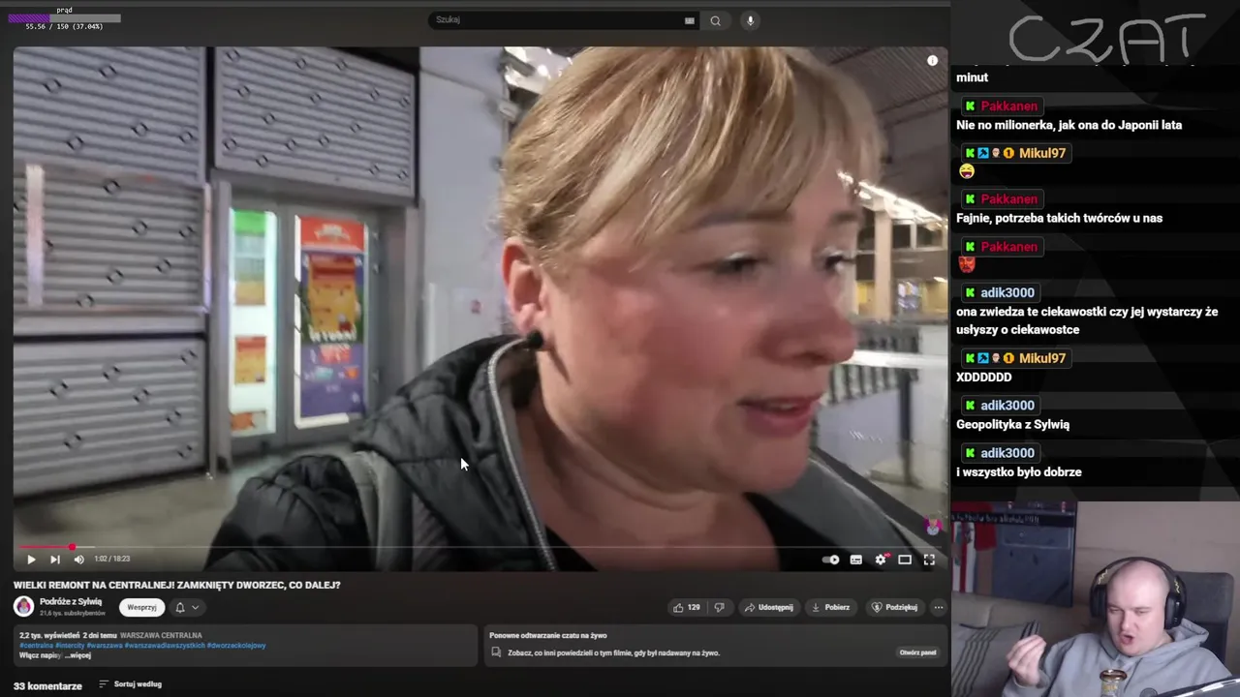Click the Udostępnij share button
1240x697 pixels.
[x=768, y=607]
